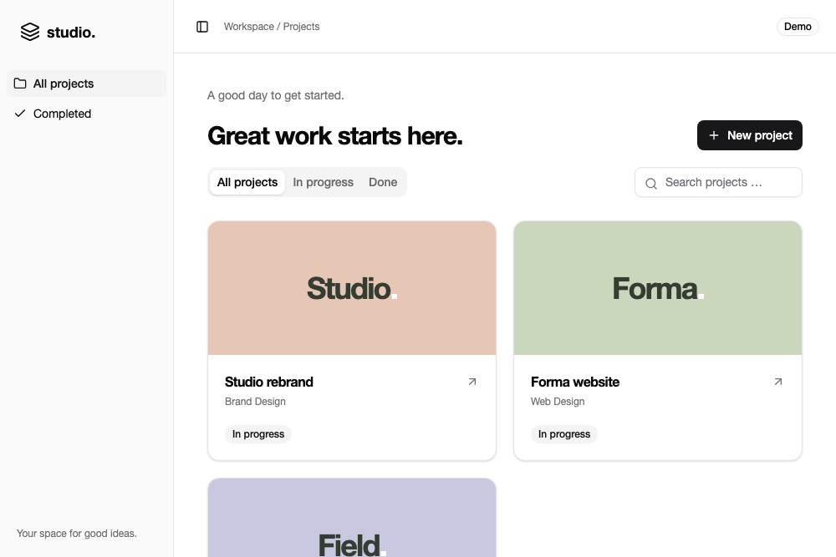
Task: Click the Brand Design label
Action: coord(255,402)
